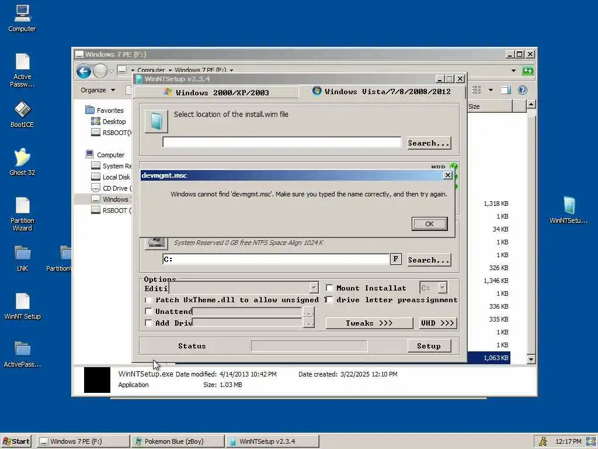598x449 pixels.
Task: Click Explorer back navigation arrow
Action: click(x=84, y=71)
